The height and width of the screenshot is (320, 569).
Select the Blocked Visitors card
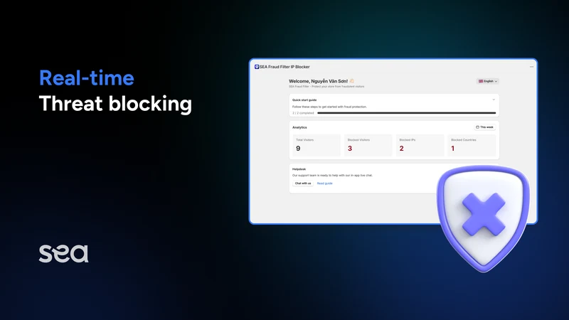coord(368,145)
